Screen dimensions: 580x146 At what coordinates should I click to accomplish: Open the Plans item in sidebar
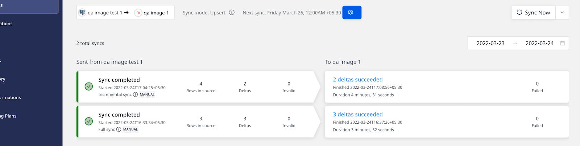click(x=9, y=116)
